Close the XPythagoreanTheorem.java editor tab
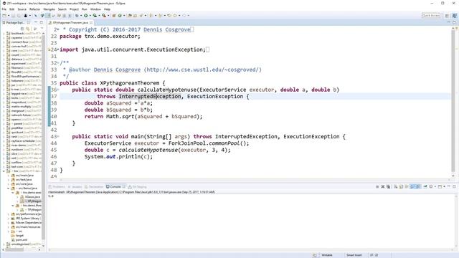 pyautogui.click(x=91, y=22)
